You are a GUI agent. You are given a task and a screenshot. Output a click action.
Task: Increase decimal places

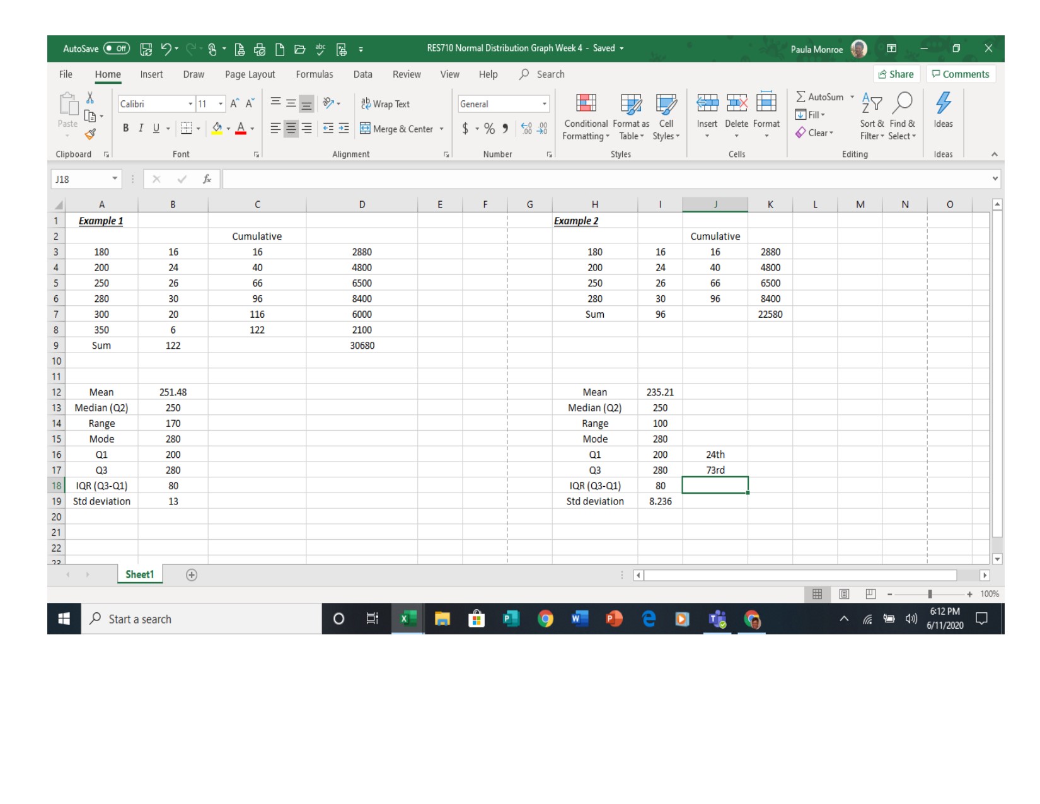pos(527,129)
